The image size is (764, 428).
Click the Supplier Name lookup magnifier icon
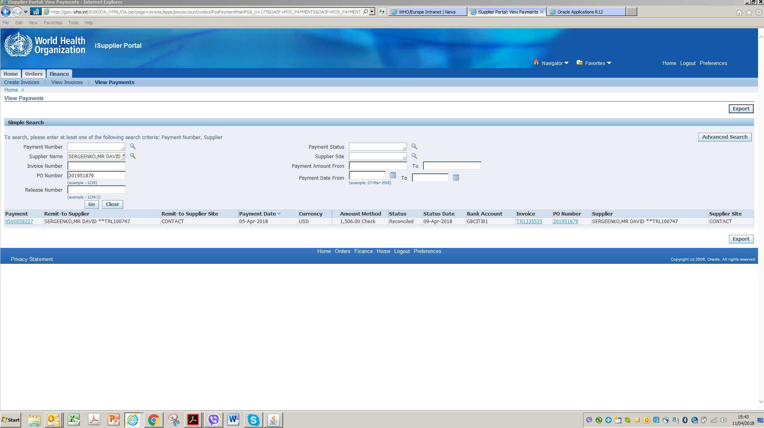pos(133,156)
